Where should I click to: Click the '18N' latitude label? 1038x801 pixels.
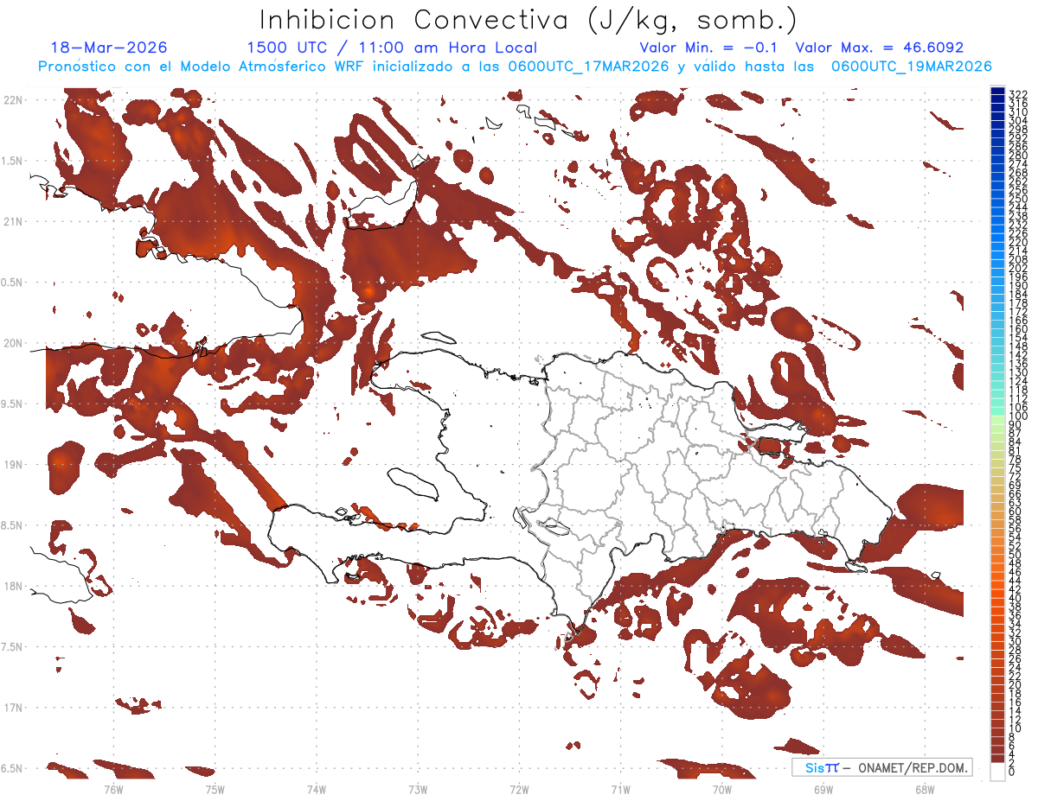coord(13,586)
